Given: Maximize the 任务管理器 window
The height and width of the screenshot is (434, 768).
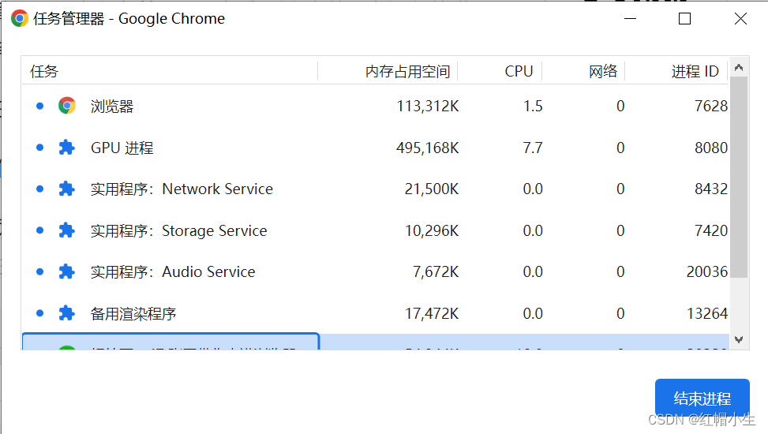Looking at the screenshot, I should [685, 19].
